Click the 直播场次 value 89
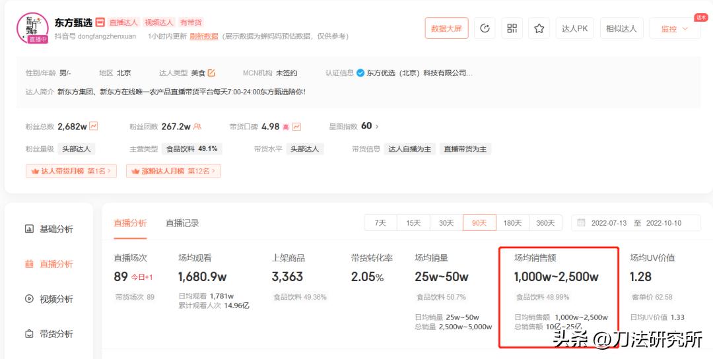This screenshot has height=359, width=713. (x=121, y=277)
